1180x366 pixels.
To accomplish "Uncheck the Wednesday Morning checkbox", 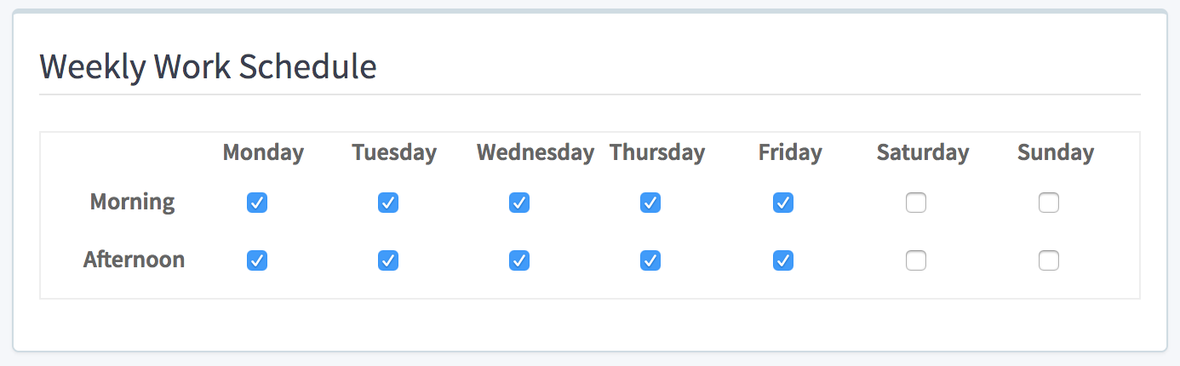I will coord(519,203).
